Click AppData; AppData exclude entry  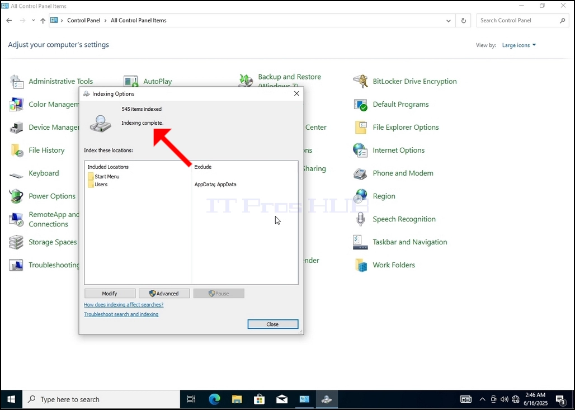coord(215,185)
